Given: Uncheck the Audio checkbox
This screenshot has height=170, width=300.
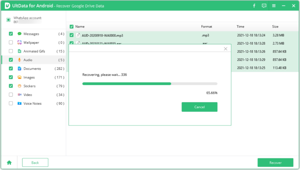Looking at the screenshot, I should coord(11,60).
